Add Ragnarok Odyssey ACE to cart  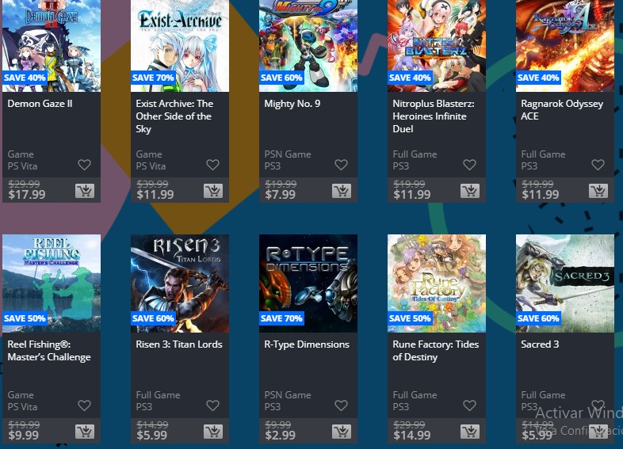point(598,191)
